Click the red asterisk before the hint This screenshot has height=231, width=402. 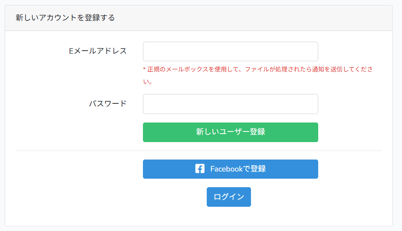(145, 69)
